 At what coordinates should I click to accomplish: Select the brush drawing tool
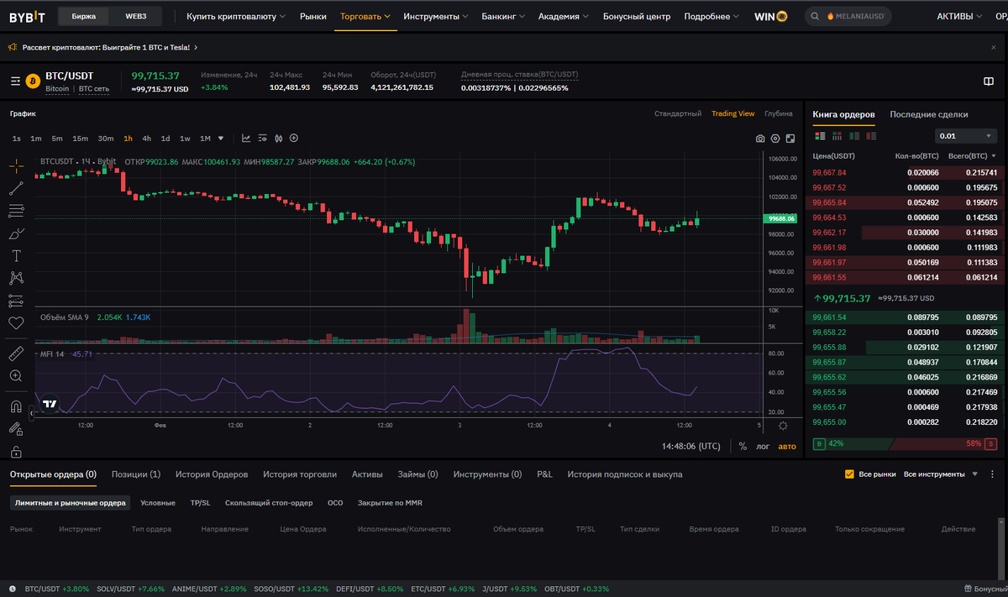[16, 233]
